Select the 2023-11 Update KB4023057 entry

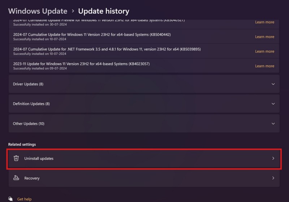pos(81,64)
